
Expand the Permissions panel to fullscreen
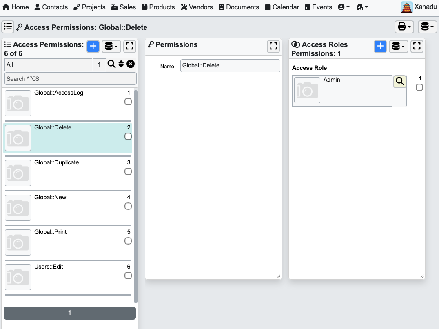point(273,46)
